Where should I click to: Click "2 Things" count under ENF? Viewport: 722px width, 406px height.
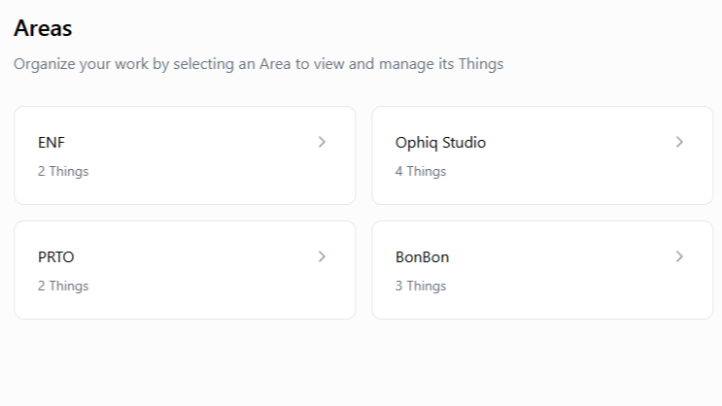click(63, 171)
